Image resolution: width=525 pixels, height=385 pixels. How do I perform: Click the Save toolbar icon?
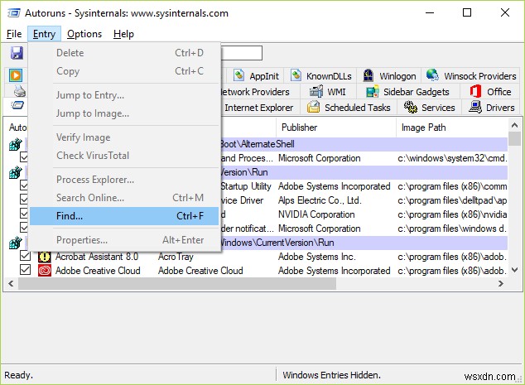[17, 53]
